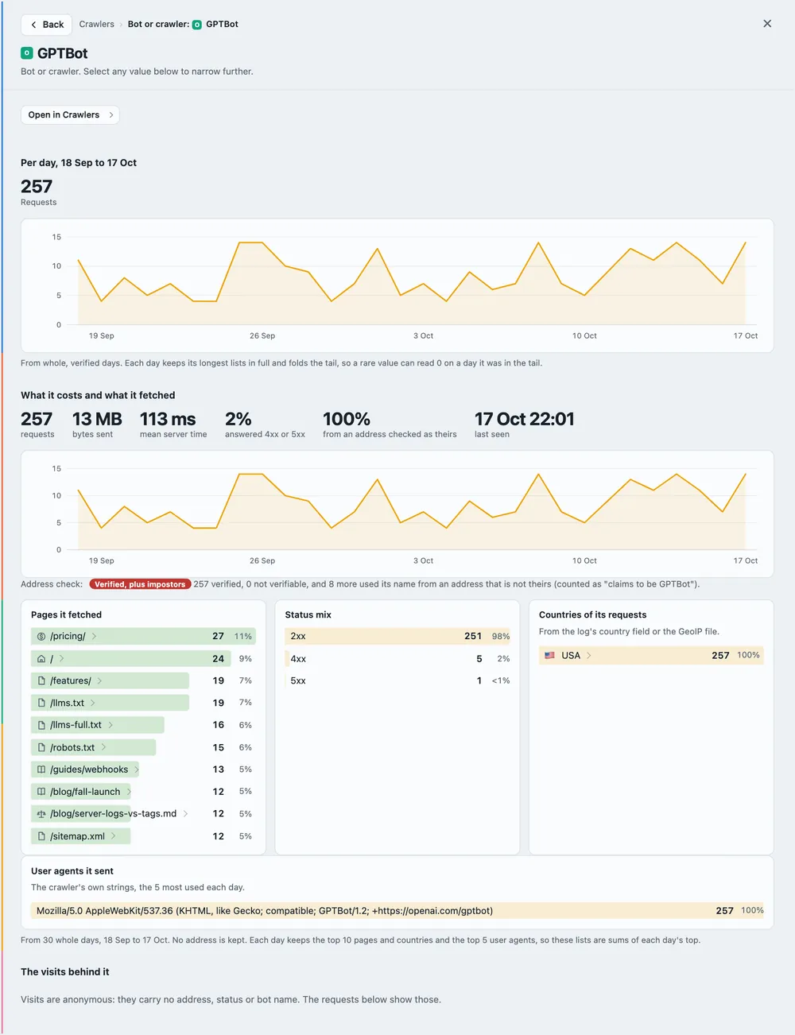Click the file icon beside /features/
This screenshot has height=1035, width=795.
click(x=41, y=681)
